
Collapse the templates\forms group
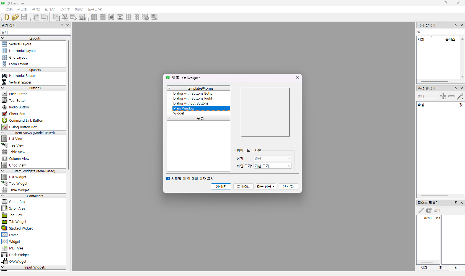[x=169, y=88]
